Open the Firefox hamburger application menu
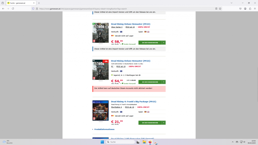The image size is (258, 145). coord(255,8)
